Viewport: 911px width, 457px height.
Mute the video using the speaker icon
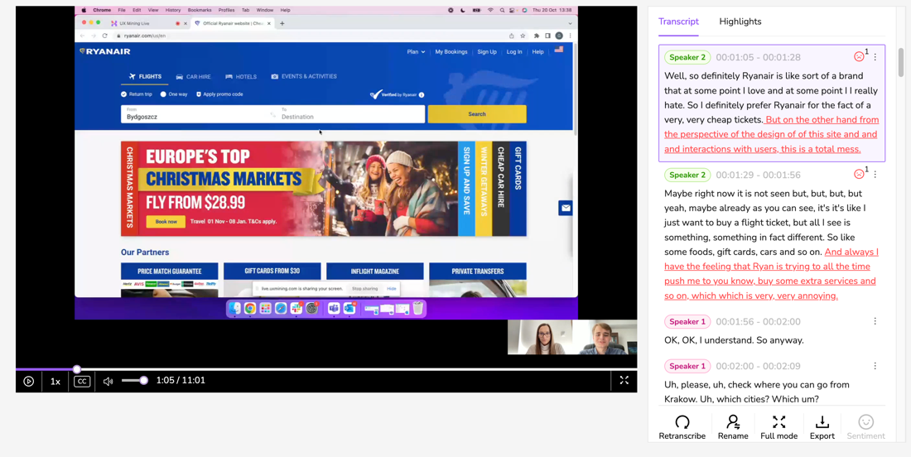point(108,382)
